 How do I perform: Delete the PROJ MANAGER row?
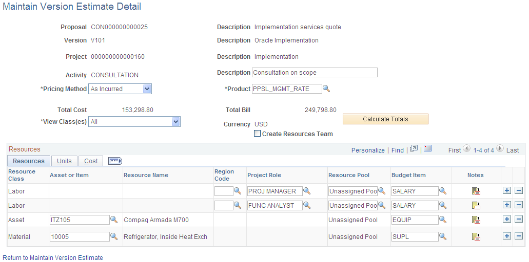(x=519, y=191)
